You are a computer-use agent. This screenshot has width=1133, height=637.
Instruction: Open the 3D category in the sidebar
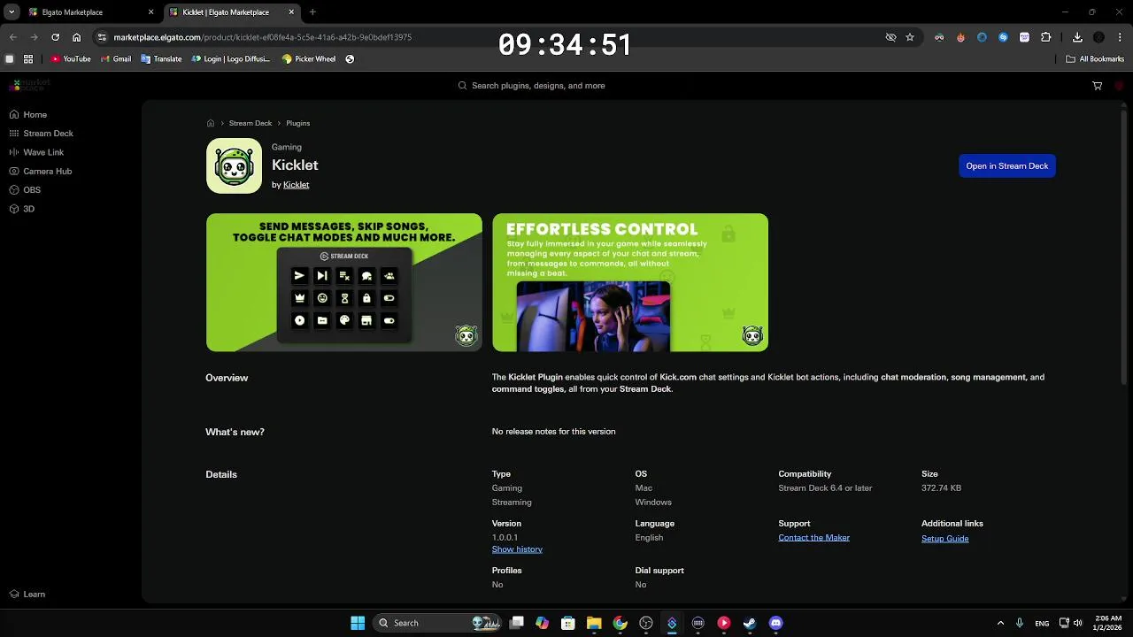22,209
